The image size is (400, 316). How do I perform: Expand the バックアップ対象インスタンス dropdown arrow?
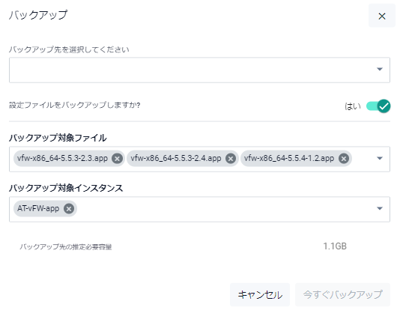(380, 209)
